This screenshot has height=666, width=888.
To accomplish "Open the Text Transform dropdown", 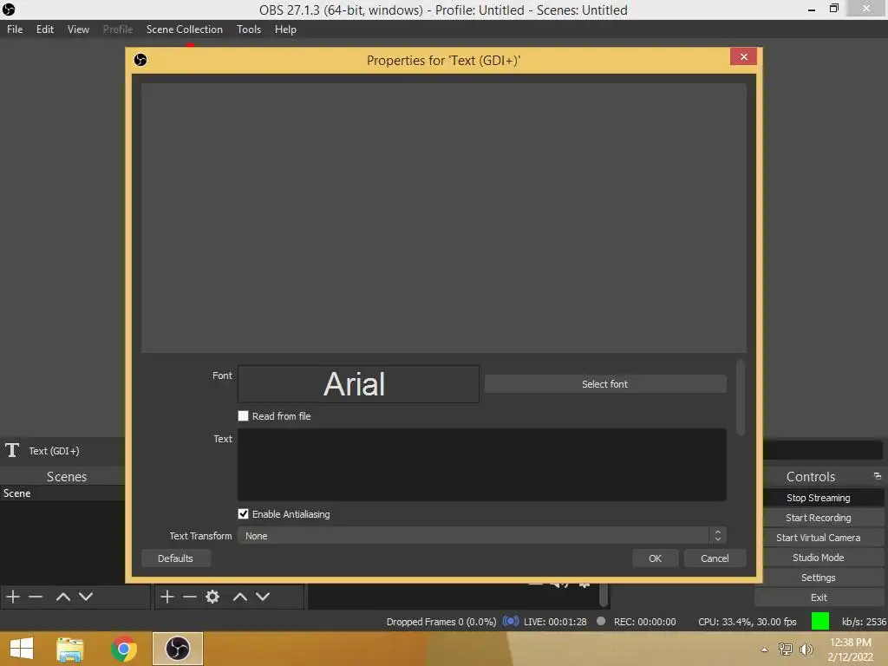I will (482, 536).
